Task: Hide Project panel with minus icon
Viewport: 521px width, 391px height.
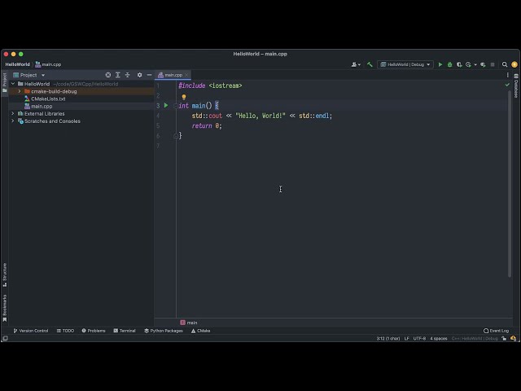Action: click(x=149, y=75)
